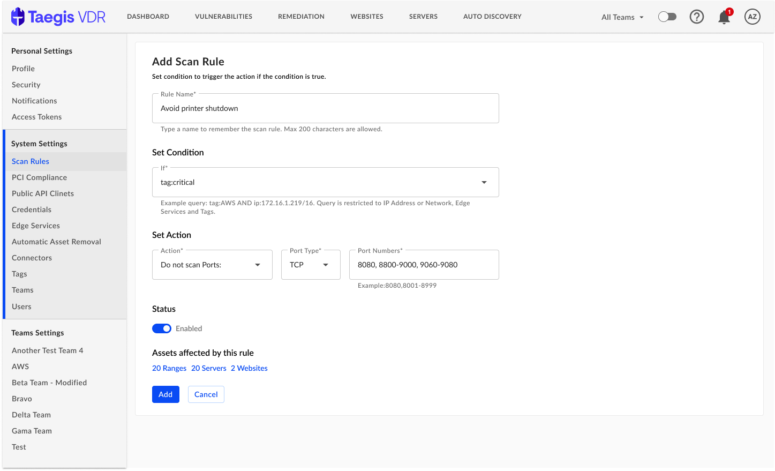Switch to the Servers tab

point(423,17)
